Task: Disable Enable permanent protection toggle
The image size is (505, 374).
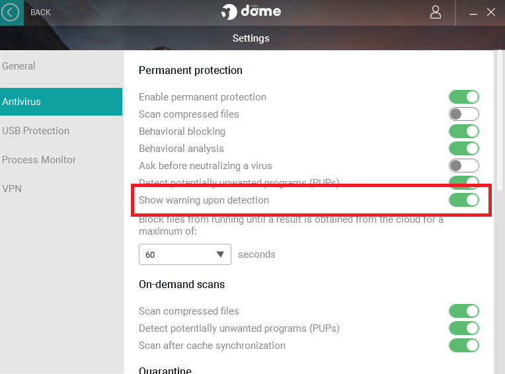Action: tap(463, 97)
